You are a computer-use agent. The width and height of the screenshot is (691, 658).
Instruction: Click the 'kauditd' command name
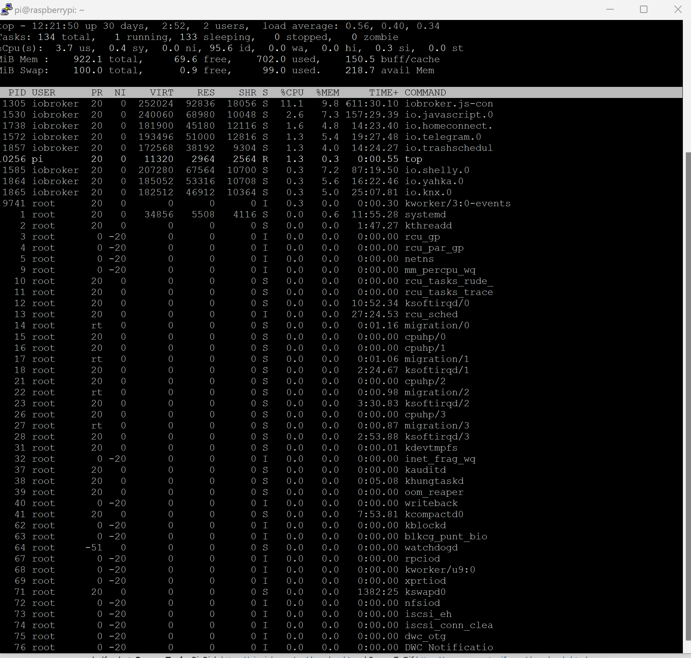pos(425,470)
